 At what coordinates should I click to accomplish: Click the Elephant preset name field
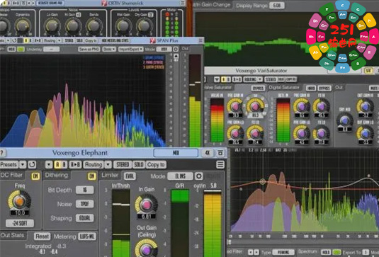click(x=176, y=153)
